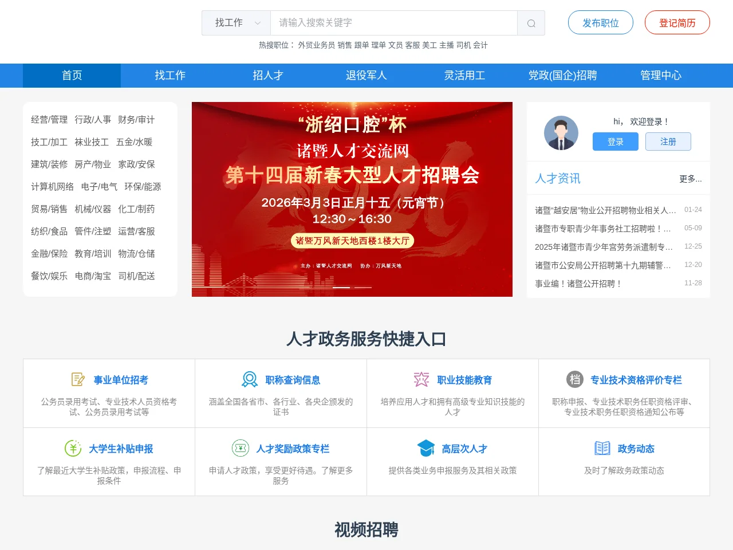
Task: Click the 职业技能教育 star icon
Action: (x=421, y=379)
